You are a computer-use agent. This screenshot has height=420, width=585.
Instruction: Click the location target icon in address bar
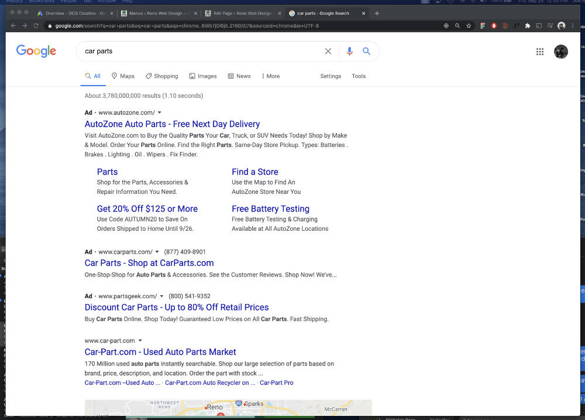(x=446, y=26)
